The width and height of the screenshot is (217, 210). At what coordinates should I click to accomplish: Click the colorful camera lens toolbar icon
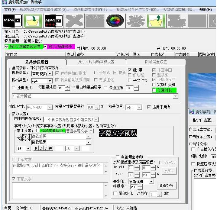115,21
